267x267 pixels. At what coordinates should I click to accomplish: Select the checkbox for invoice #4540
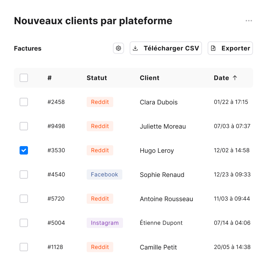[x=24, y=174]
